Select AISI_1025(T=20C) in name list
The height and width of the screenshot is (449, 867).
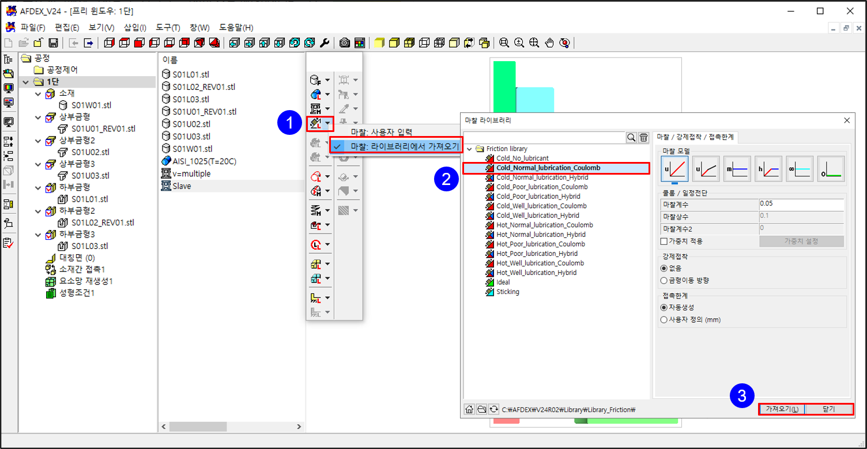tap(203, 161)
